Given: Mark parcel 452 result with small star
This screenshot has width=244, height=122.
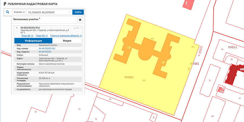Looking at the screenshot, I should pos(78,28).
